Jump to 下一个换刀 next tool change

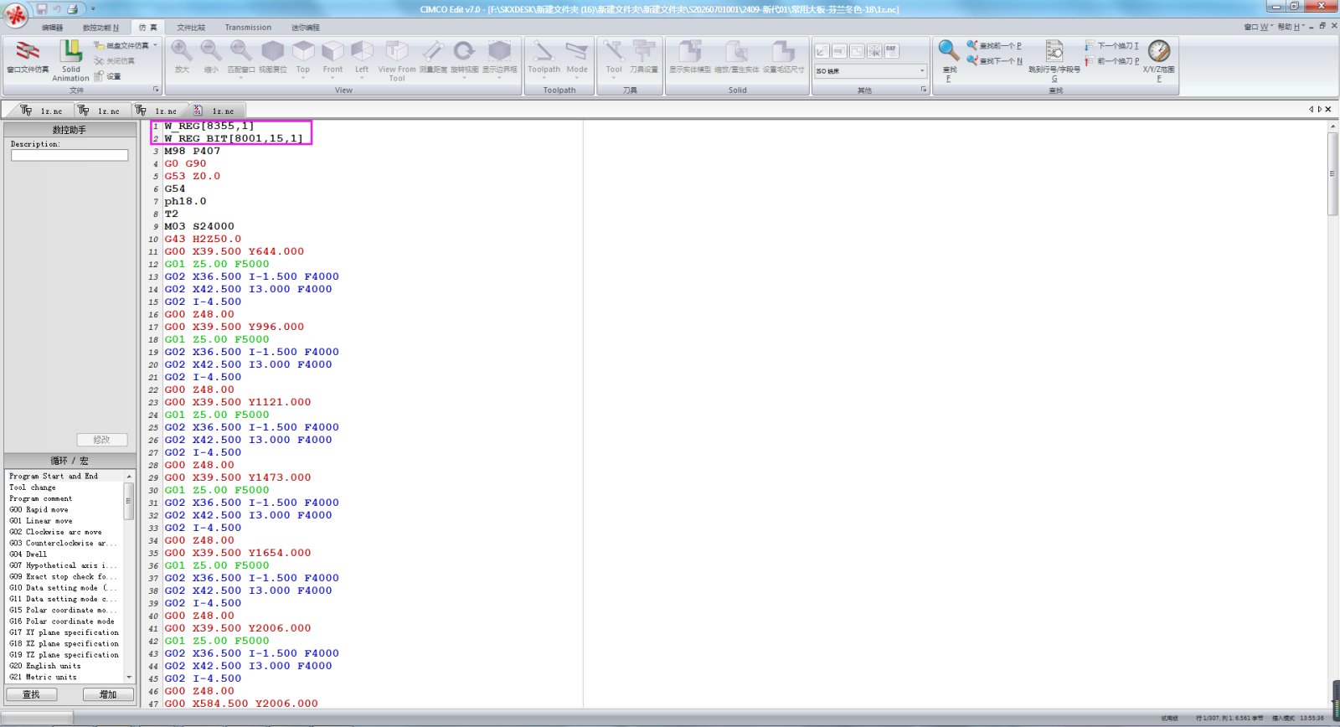[x=1111, y=45]
